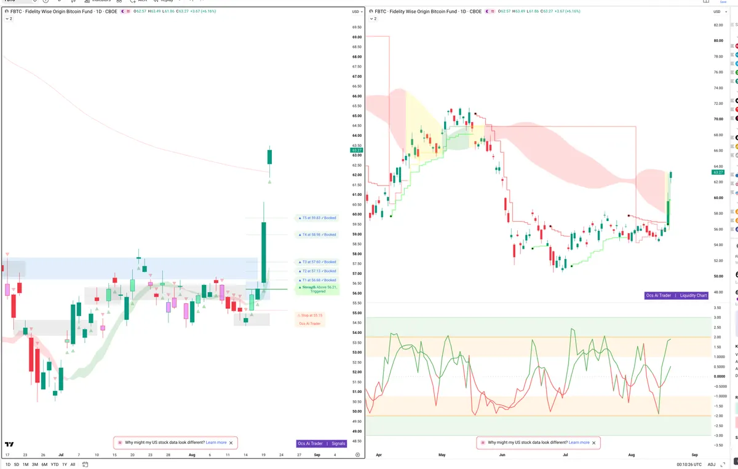Click the market status moon icon, right chart
Screen dimensions: 738x469
(488, 11)
